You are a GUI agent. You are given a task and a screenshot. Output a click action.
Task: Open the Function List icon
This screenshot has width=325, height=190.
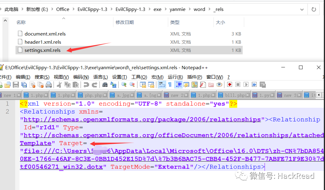(203, 85)
